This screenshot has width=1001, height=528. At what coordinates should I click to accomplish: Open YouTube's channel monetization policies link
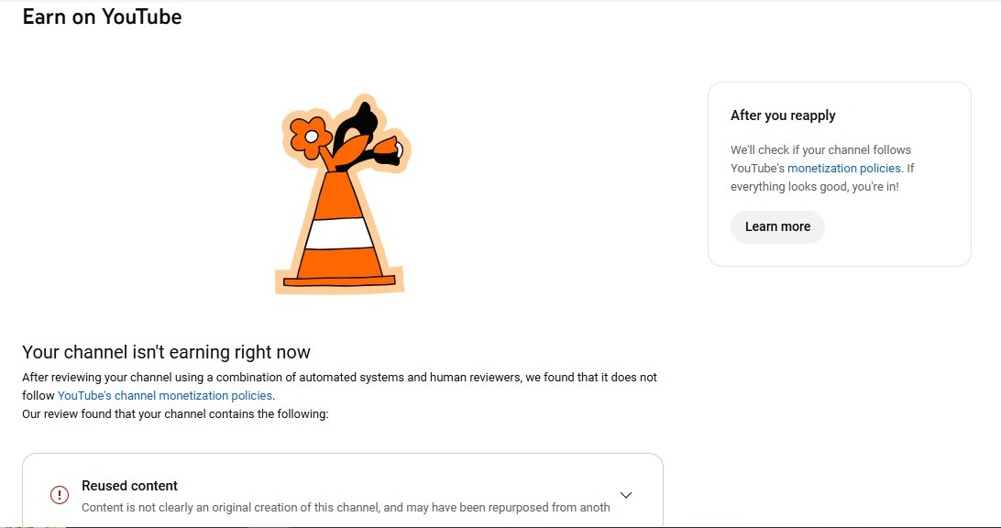[165, 396]
